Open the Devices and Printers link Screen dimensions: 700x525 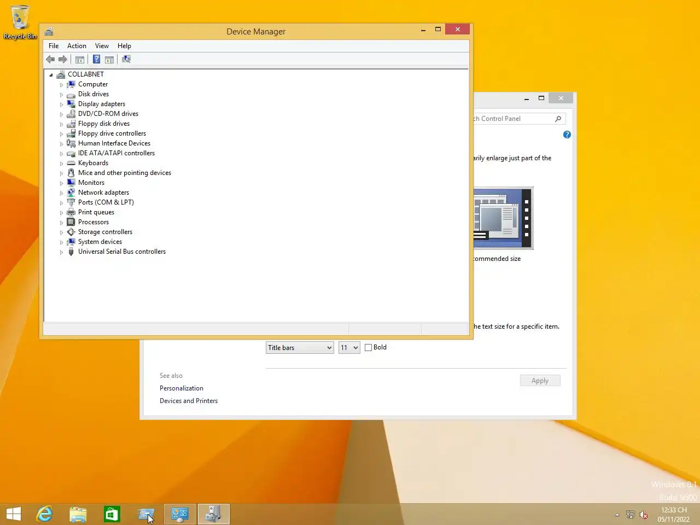click(189, 401)
